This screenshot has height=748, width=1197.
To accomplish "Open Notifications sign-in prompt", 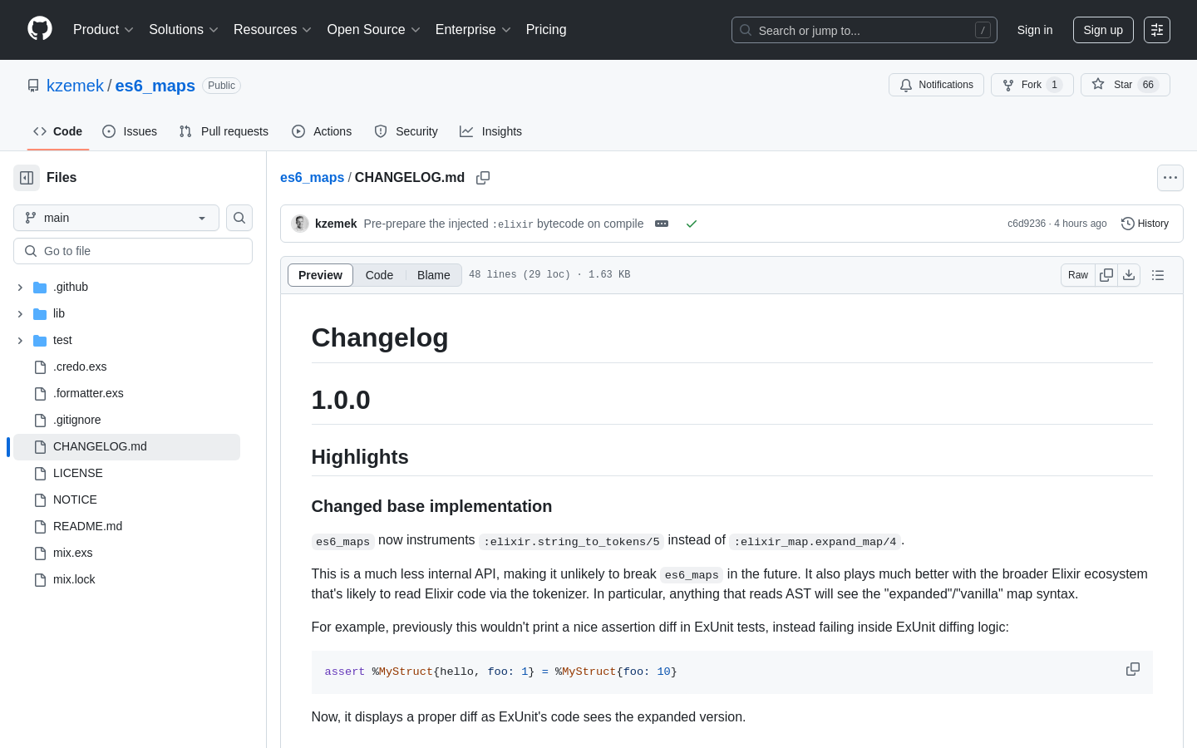I will pyautogui.click(x=936, y=85).
